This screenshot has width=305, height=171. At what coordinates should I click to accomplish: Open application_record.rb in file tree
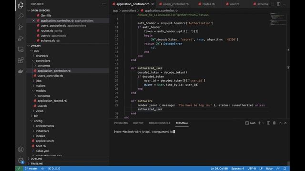tap(52, 101)
